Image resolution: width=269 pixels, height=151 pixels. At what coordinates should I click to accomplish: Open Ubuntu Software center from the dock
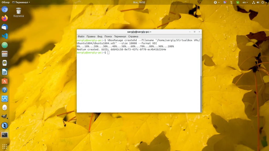tap(5, 81)
